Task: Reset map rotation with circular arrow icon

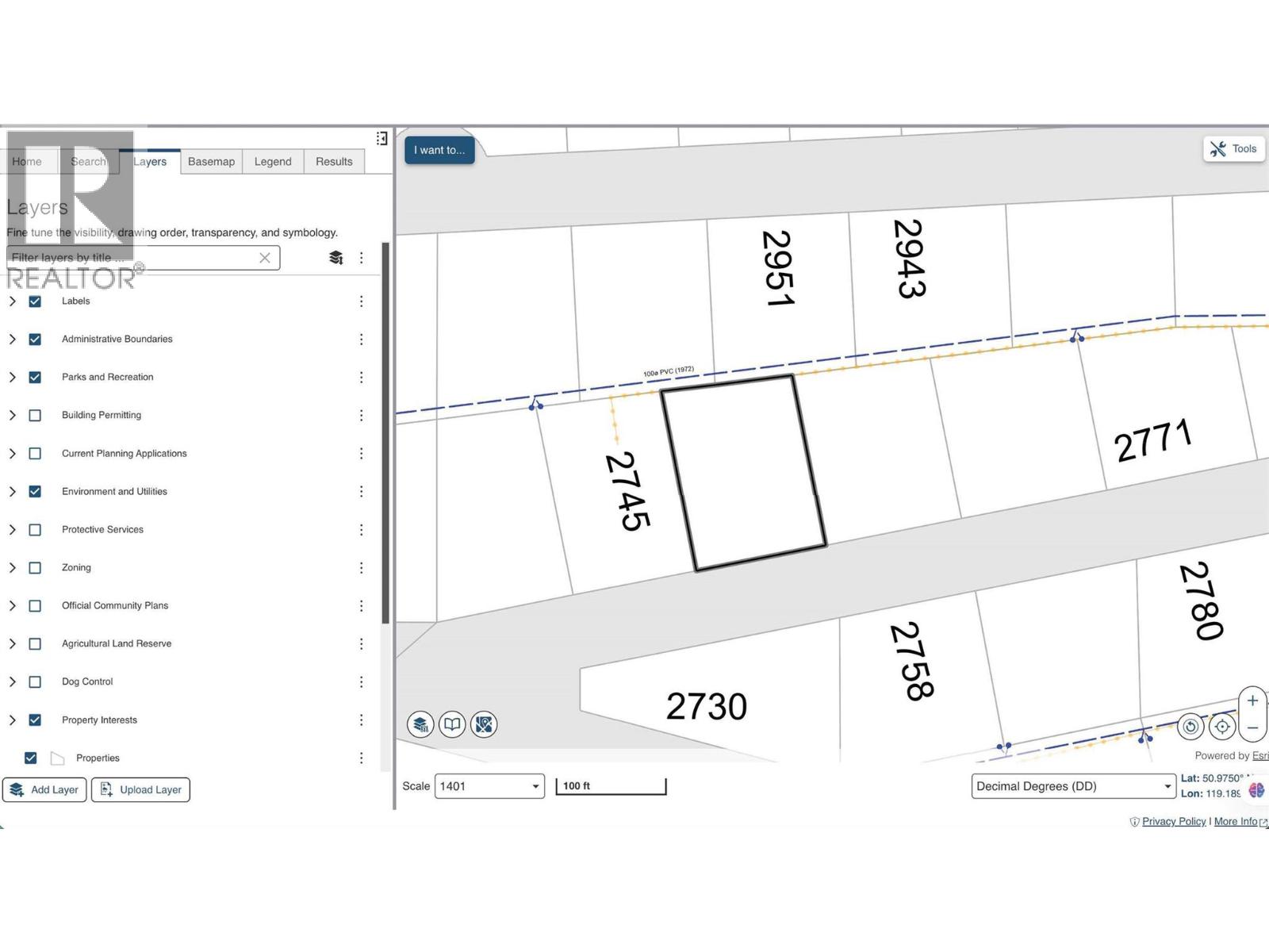Action: pos(1190,727)
